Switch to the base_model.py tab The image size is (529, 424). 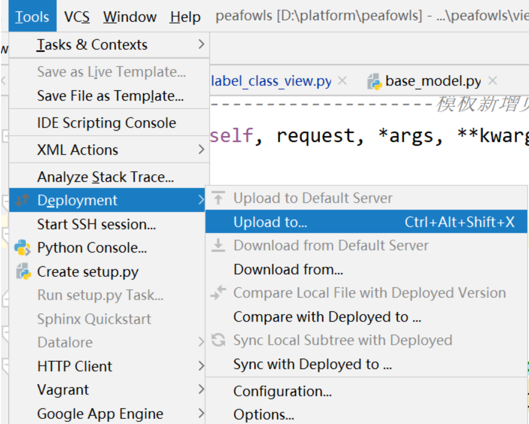click(433, 81)
